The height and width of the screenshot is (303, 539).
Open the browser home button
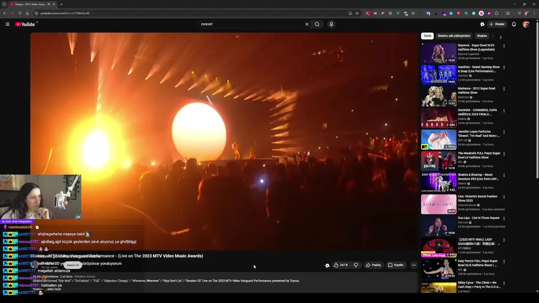click(x=27, y=13)
